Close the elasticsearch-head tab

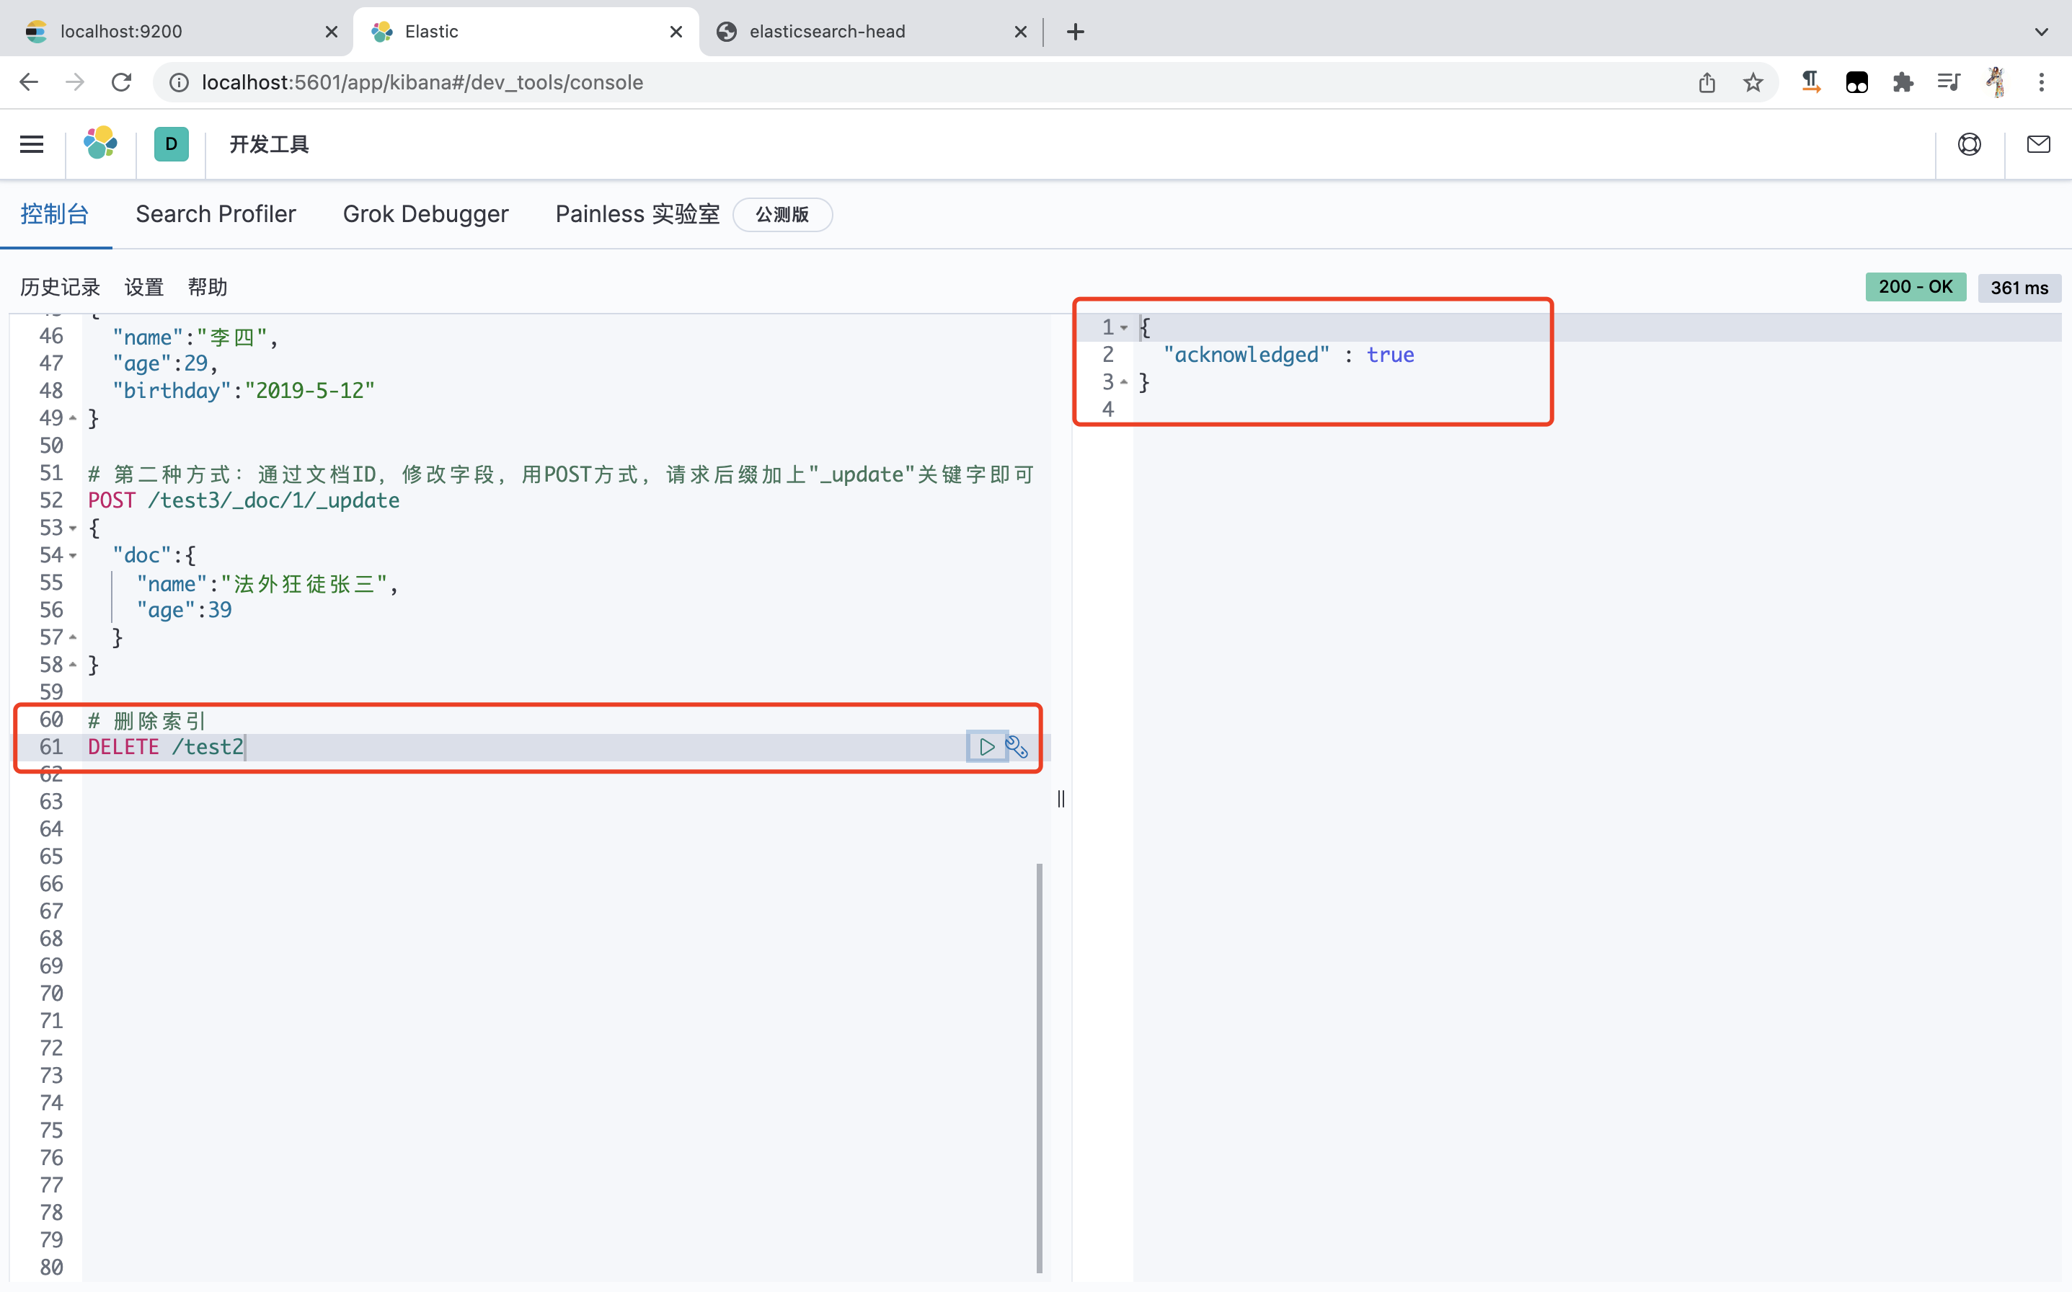tap(1020, 32)
